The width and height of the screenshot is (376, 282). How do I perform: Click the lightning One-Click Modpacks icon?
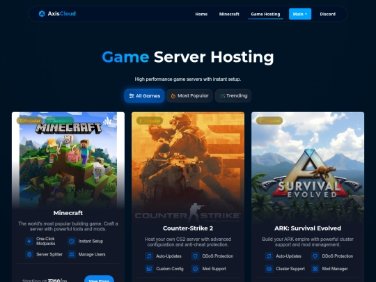[x=29, y=241]
